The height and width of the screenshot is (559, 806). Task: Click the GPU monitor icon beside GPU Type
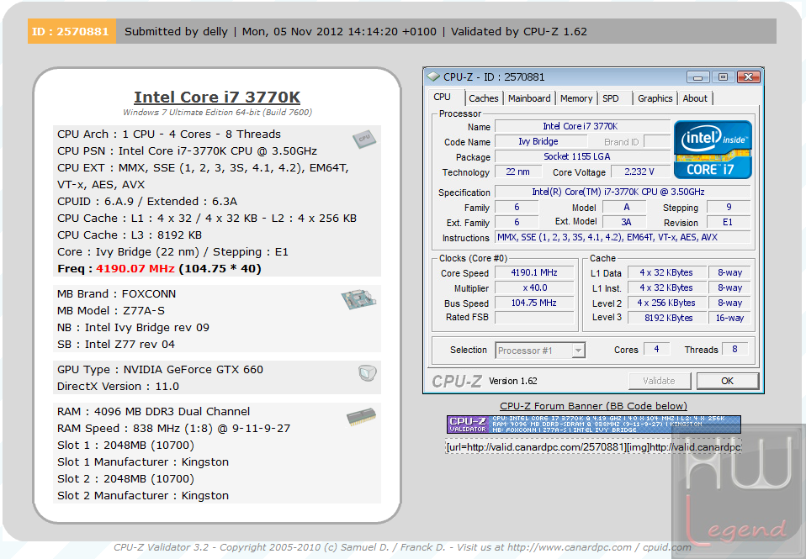tap(368, 373)
